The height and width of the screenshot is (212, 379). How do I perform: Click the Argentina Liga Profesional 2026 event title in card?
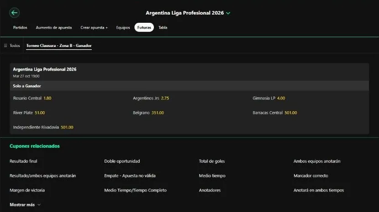coord(45,69)
